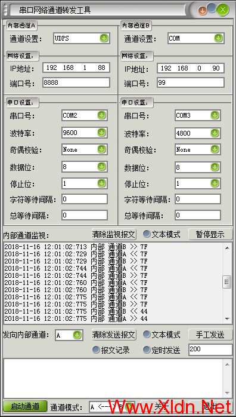Image resolution: width=236 pixels, height=417 pixels.
Task: Open channel A 通道设置 dropdown showing UDPS
Action: [82, 38]
